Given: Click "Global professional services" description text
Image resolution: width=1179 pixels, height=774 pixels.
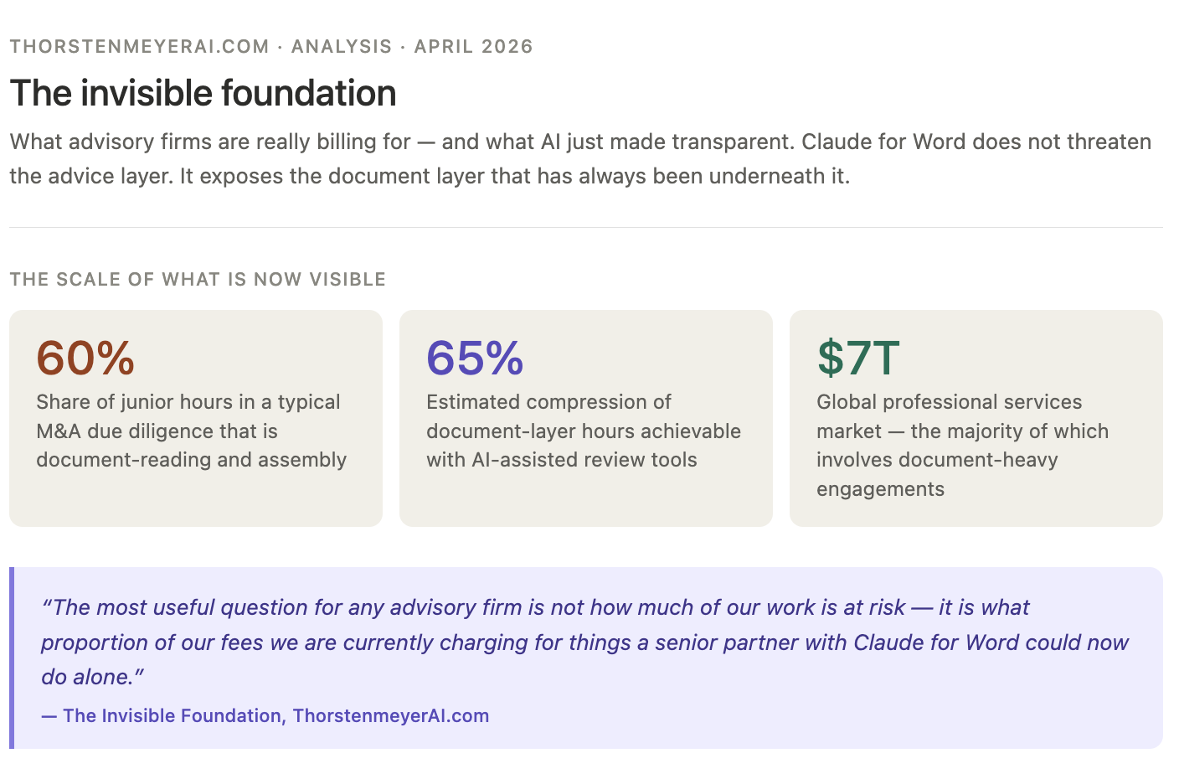Looking at the screenshot, I should tap(949, 402).
